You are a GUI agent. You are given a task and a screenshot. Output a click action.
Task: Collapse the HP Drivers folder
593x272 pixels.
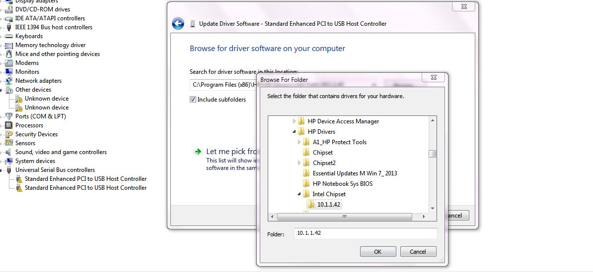(294, 132)
